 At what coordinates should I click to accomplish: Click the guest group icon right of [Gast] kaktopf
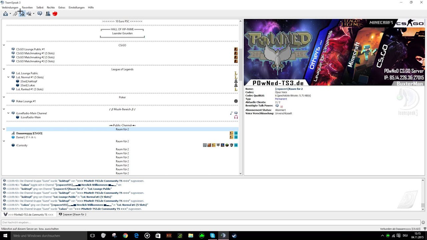[x=236, y=81]
